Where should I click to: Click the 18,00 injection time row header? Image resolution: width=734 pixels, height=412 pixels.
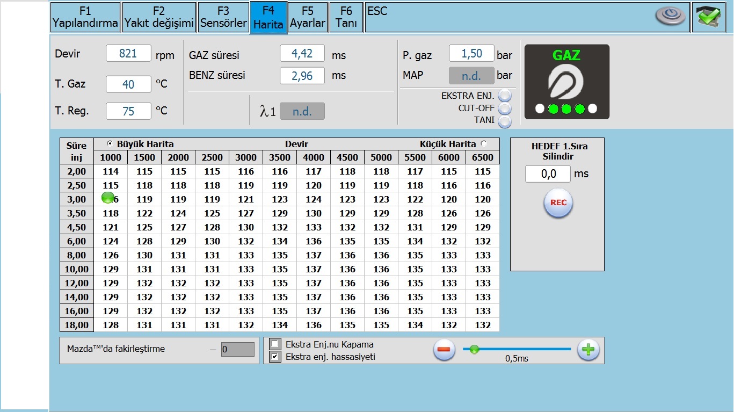pyautogui.click(x=76, y=325)
